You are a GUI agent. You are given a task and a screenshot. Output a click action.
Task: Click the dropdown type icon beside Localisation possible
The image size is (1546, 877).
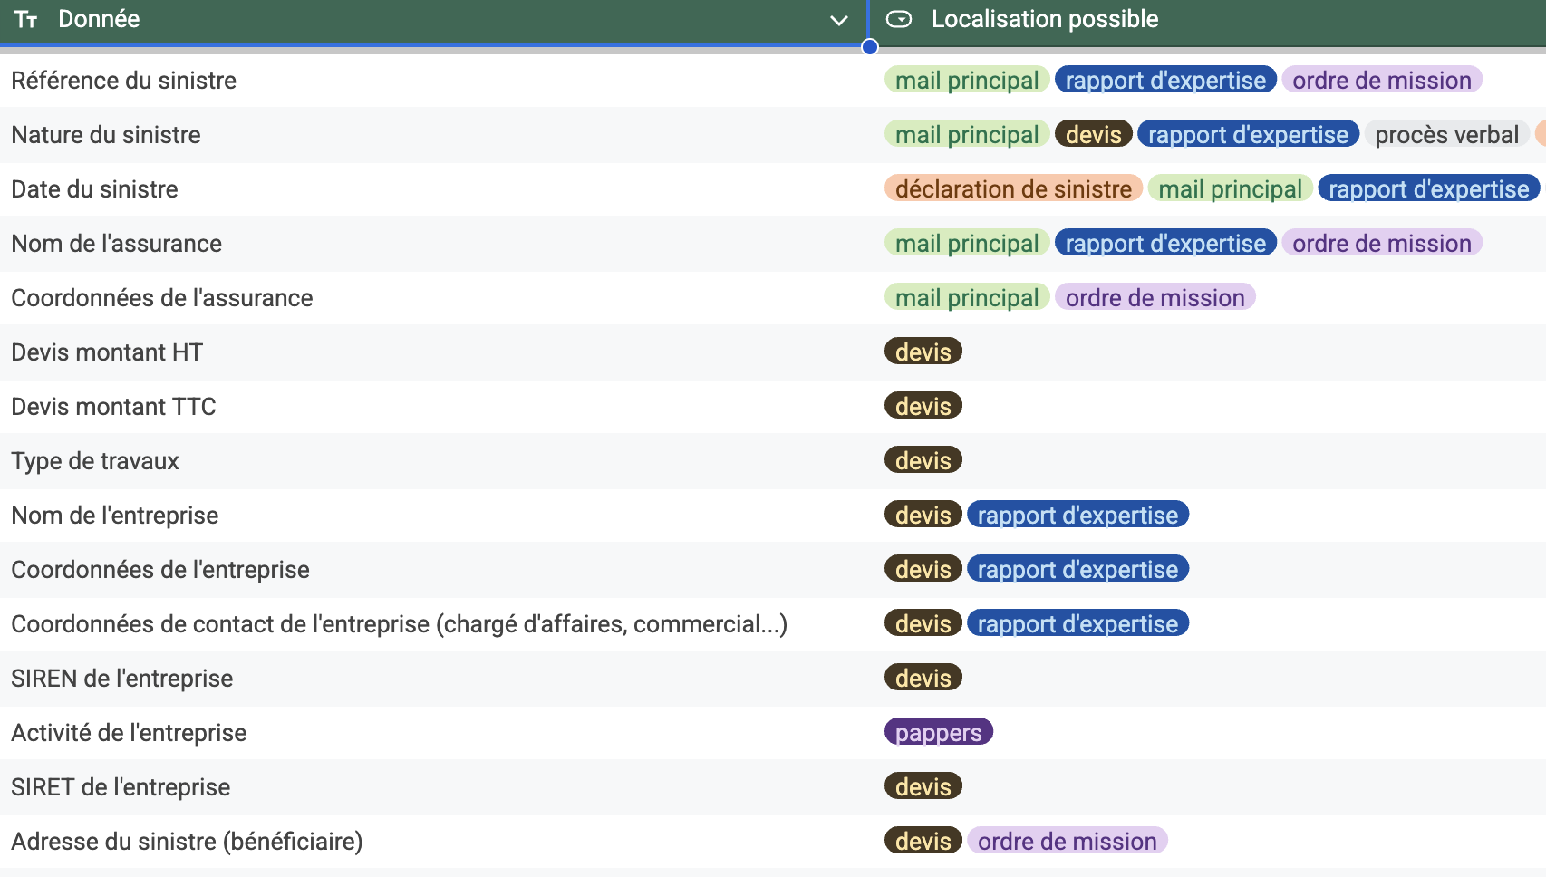tap(898, 20)
